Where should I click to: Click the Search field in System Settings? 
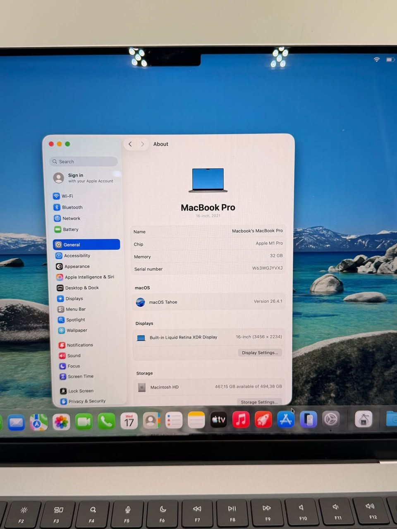[x=84, y=162]
